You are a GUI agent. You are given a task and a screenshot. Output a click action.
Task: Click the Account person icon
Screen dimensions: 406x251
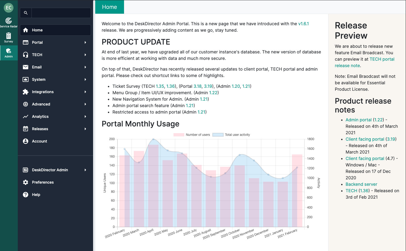click(26, 141)
